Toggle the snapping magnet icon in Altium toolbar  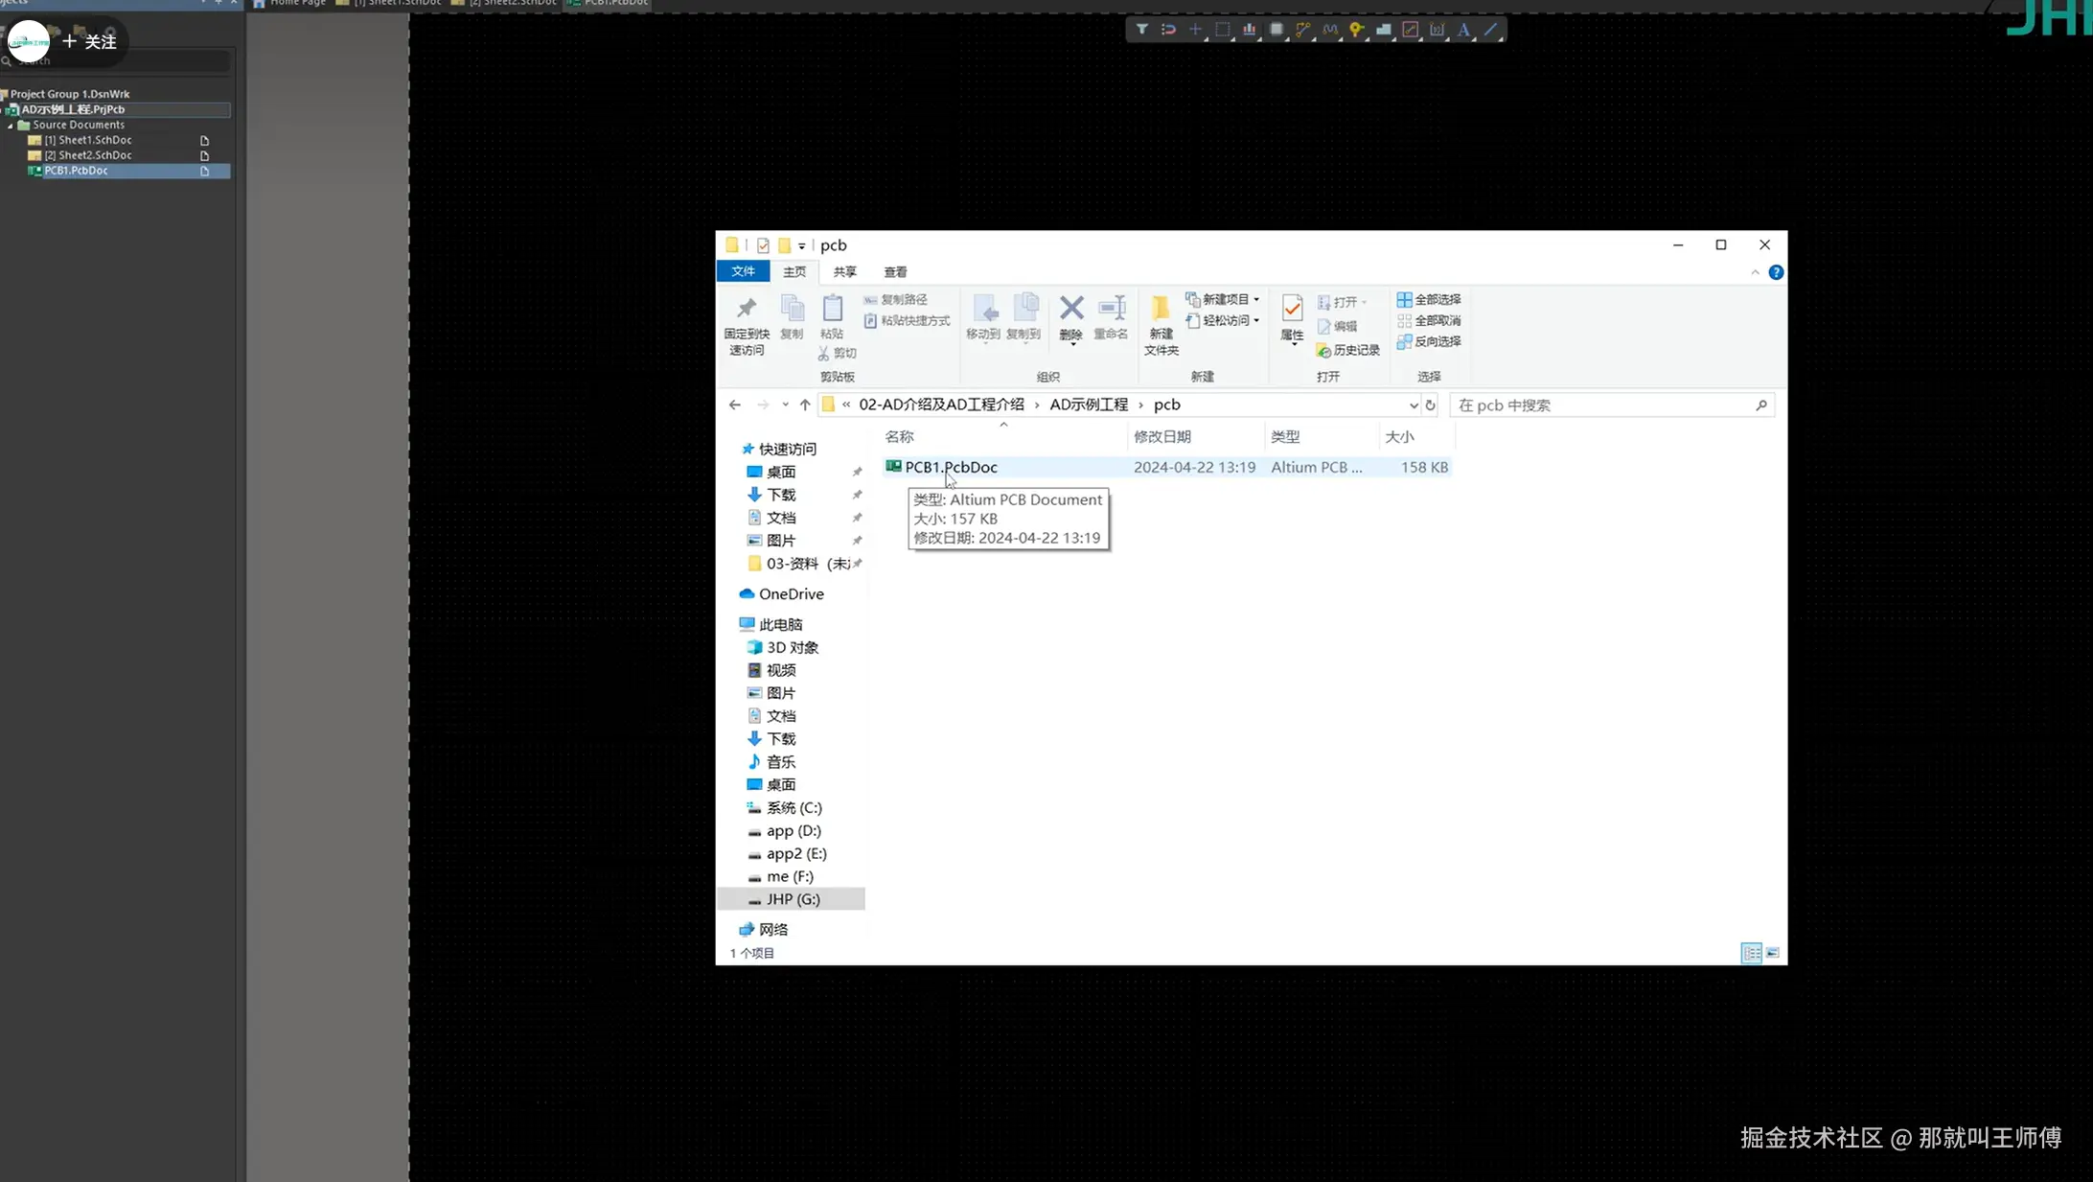tap(1168, 30)
